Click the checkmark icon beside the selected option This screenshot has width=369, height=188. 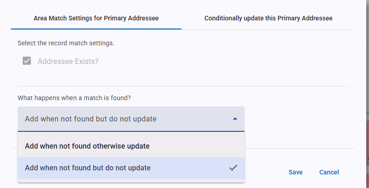tap(233, 168)
